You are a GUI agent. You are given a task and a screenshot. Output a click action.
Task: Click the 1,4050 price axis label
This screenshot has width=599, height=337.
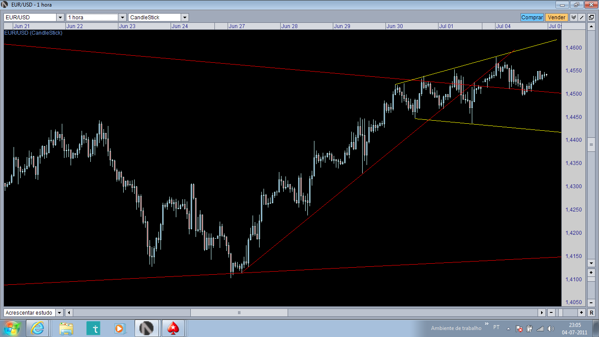tap(574, 303)
